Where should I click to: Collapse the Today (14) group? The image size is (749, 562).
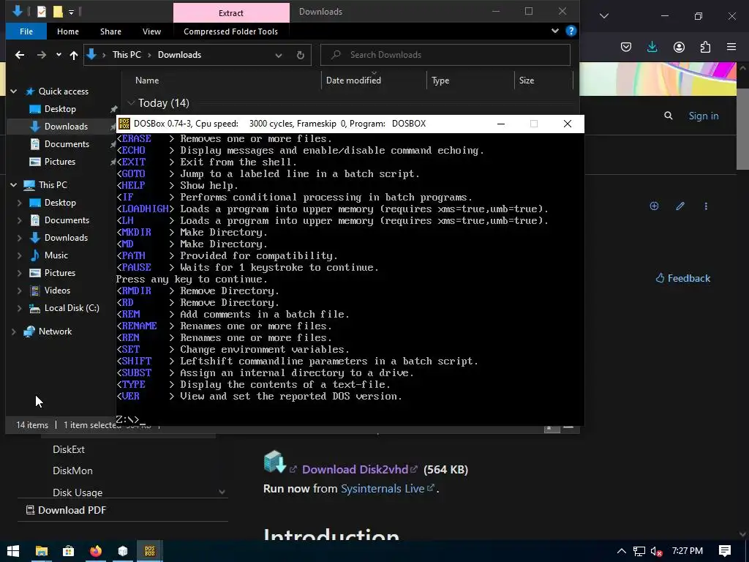[x=132, y=103]
